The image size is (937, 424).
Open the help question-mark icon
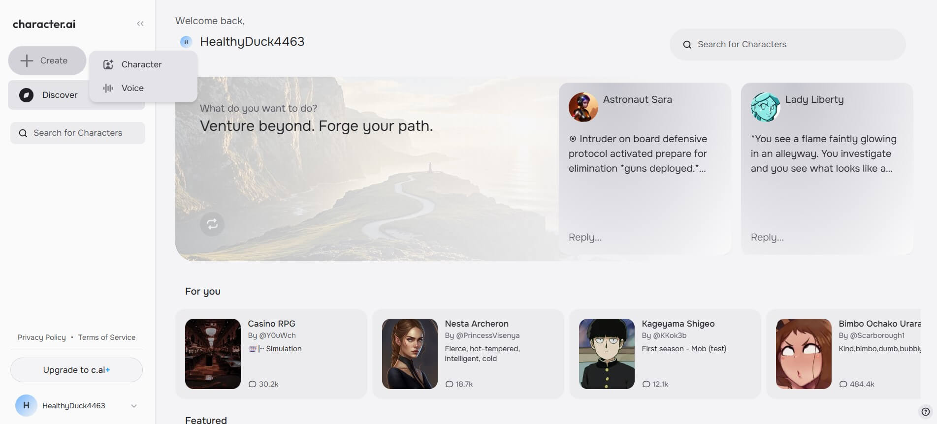[x=925, y=412]
